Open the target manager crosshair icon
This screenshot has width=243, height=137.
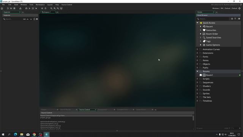[240, 8]
